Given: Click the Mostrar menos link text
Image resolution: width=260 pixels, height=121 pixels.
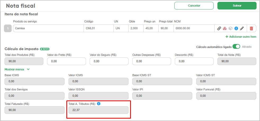Looking at the screenshot, I should (x=15, y=69).
